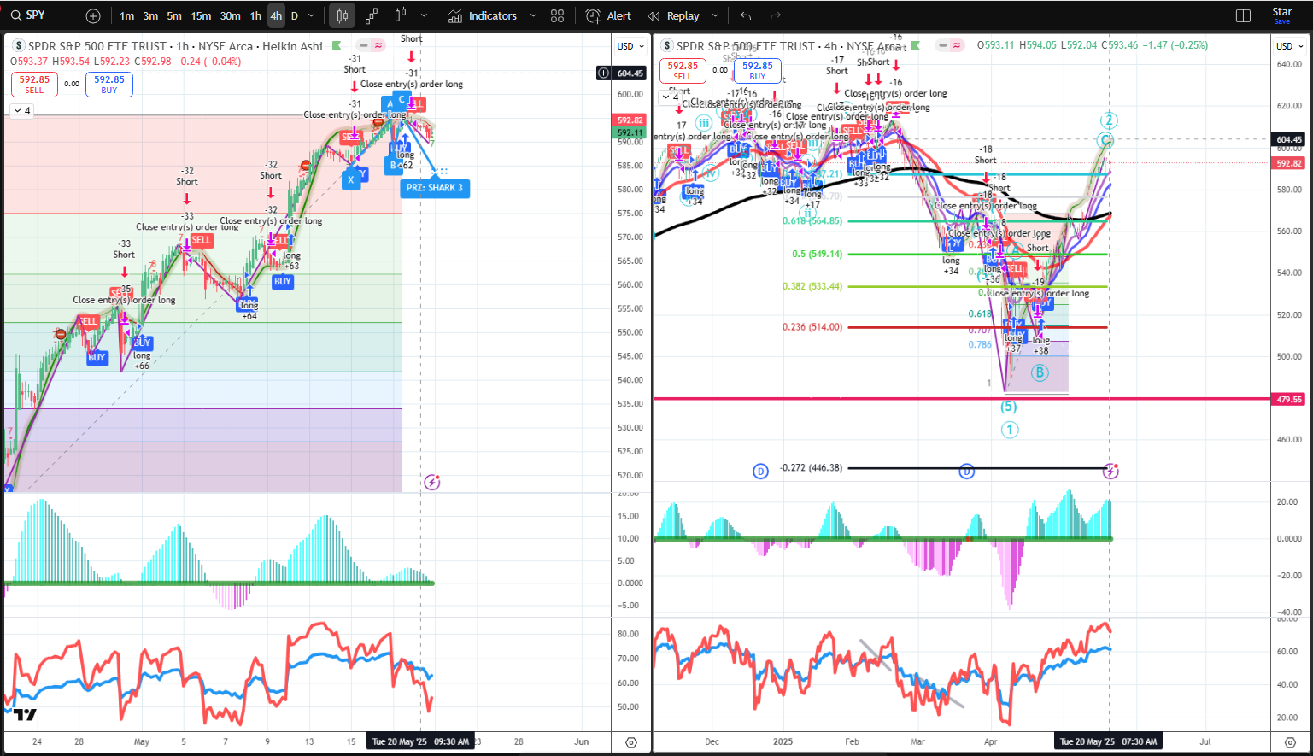Click the 0.382 (533.44) Fibonacci level label

[812, 287]
